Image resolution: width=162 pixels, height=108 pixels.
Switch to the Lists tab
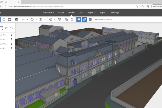tap(81, 12)
